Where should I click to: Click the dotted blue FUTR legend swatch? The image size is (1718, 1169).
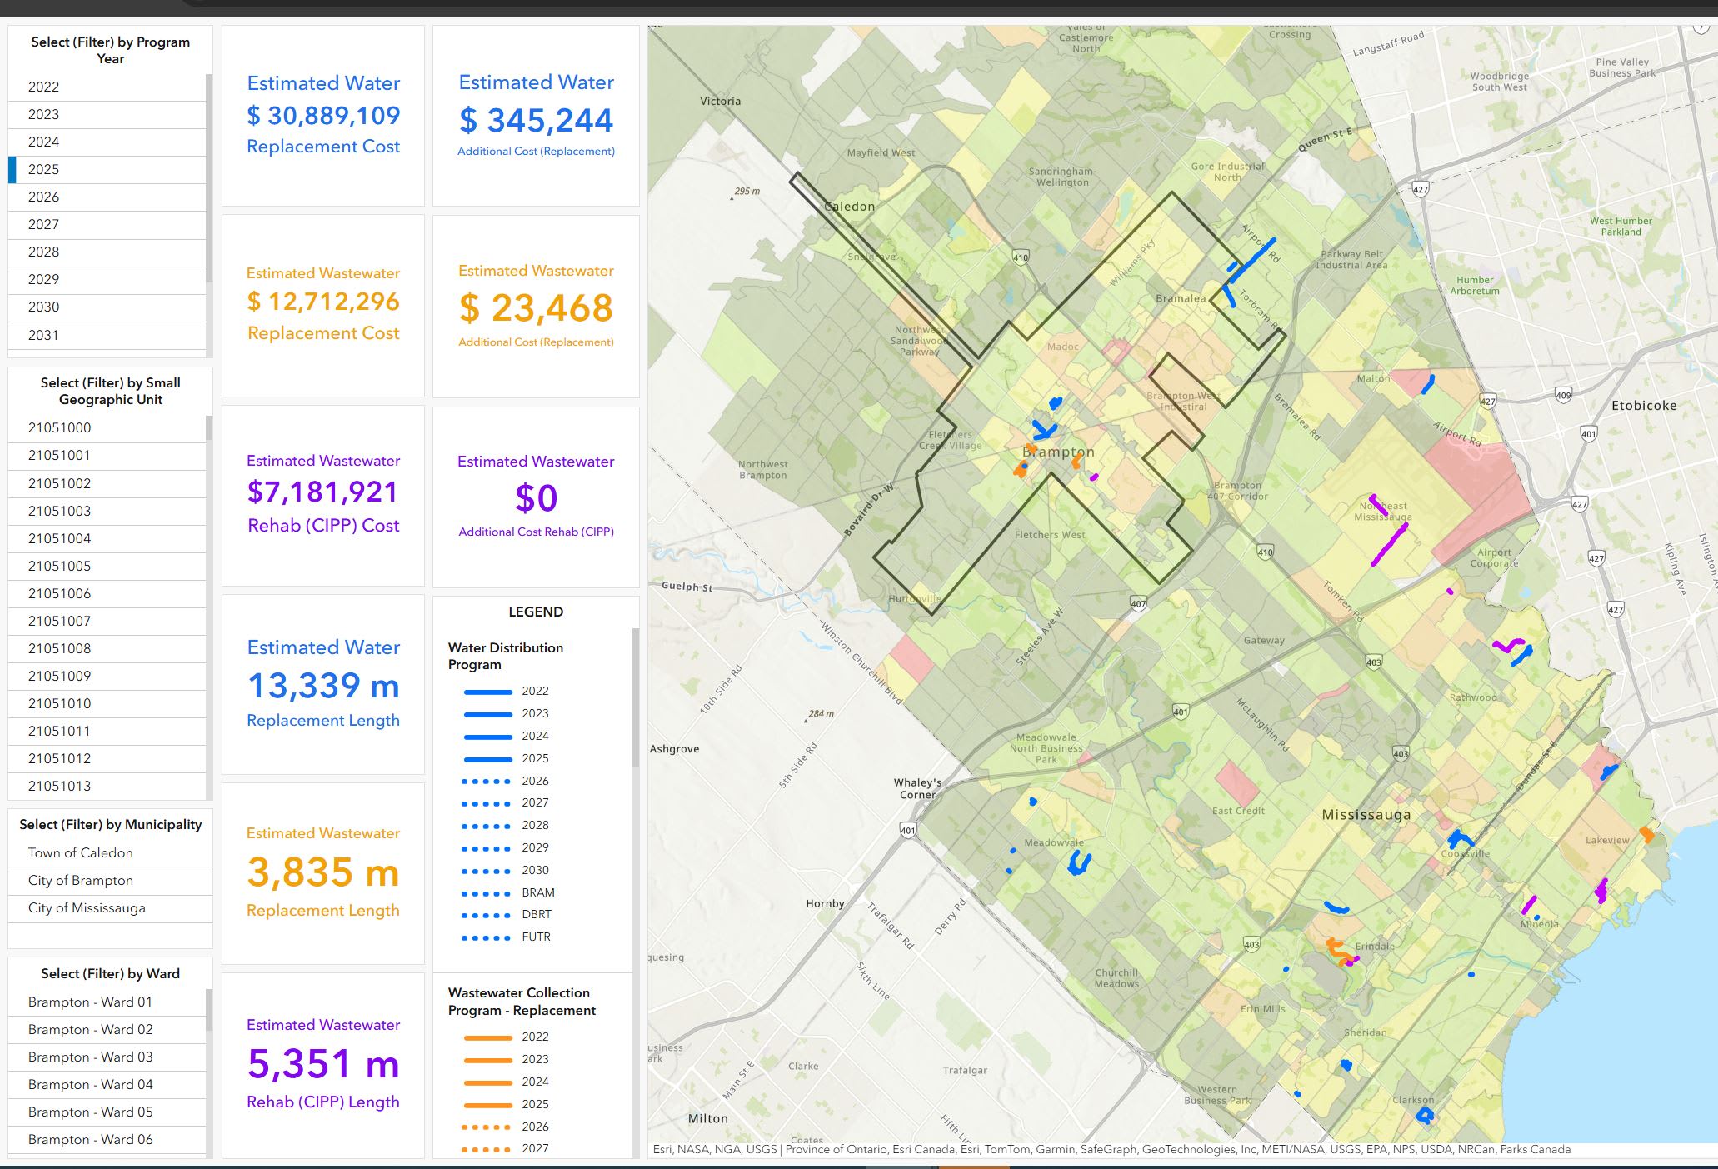tap(487, 937)
